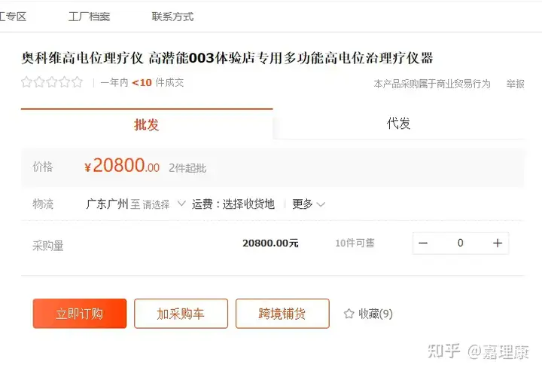
Task: Click the 跨境铺货 button
Action: click(282, 314)
